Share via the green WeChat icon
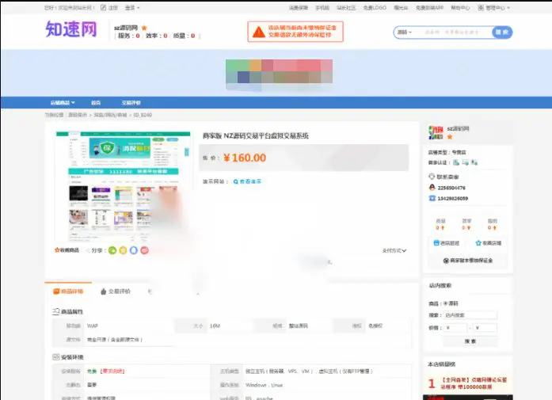Screen dimensions: 552x400 tap(112, 250)
